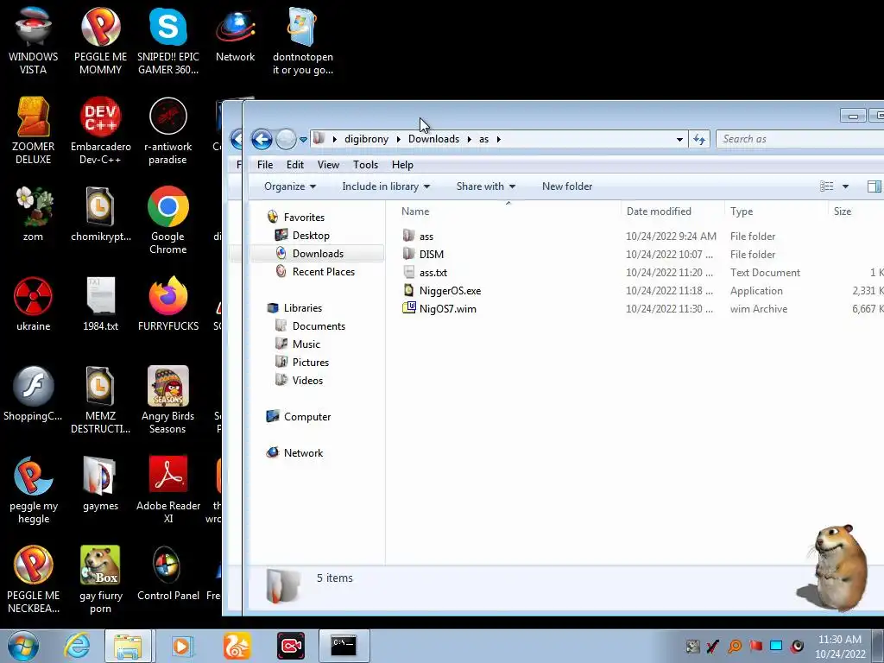Click the change view icon in toolbar
The image size is (884, 663).
click(x=826, y=186)
